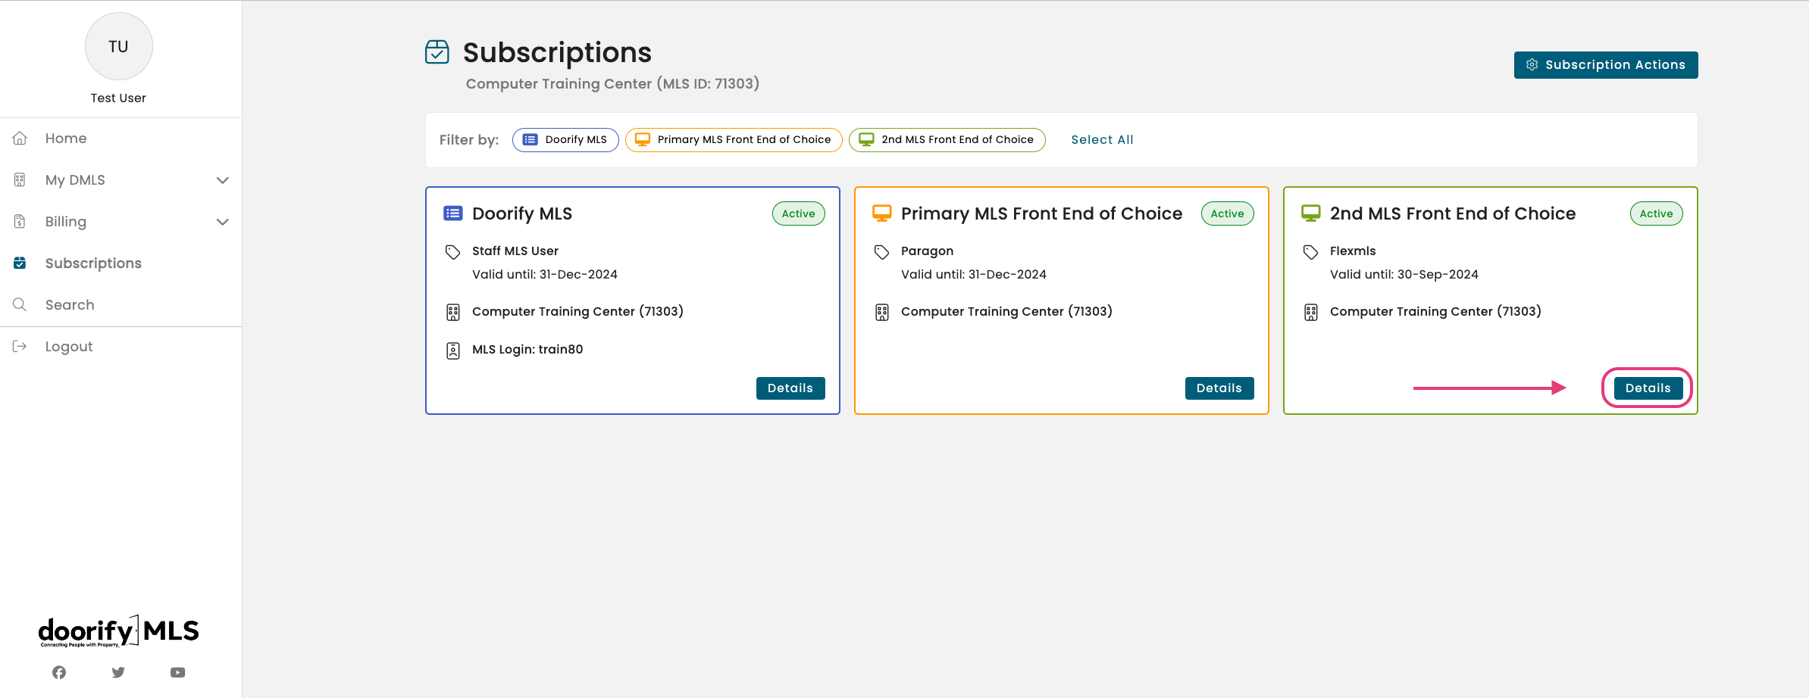The image size is (1809, 698).
Task: Click Active badge on Primary MLS card
Action: click(1228, 213)
